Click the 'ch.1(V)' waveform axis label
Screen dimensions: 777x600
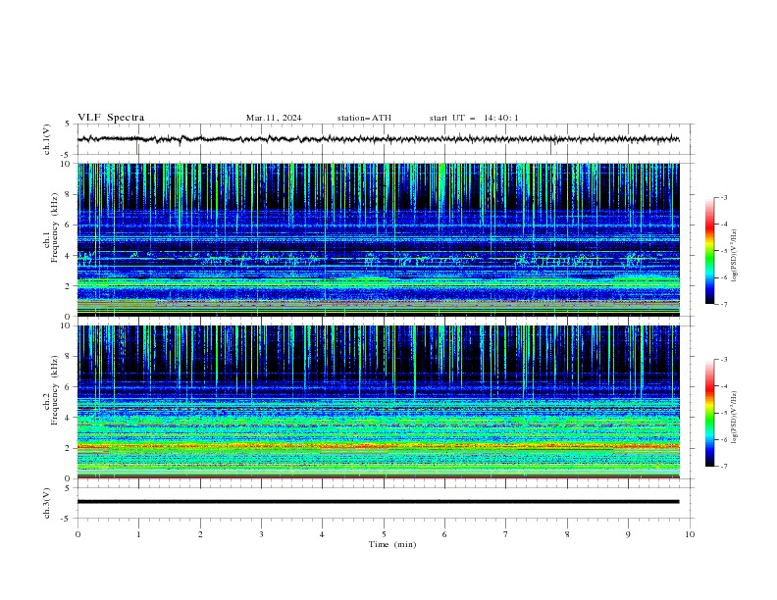point(47,139)
